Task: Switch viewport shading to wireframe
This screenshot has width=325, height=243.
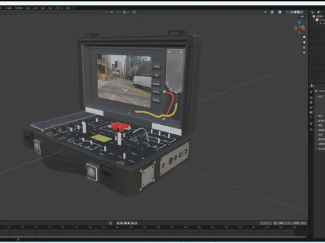Action: tap(292, 12)
